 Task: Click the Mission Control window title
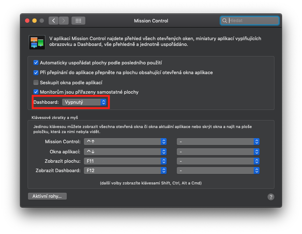click(151, 21)
